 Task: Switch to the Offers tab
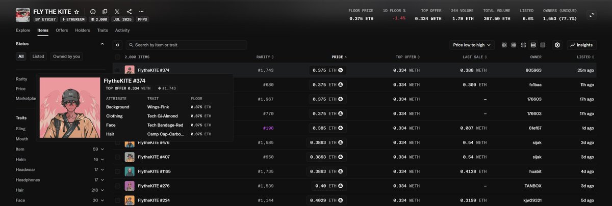tap(62, 31)
